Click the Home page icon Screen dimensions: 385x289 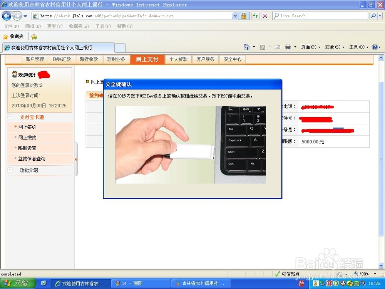(x=246, y=47)
